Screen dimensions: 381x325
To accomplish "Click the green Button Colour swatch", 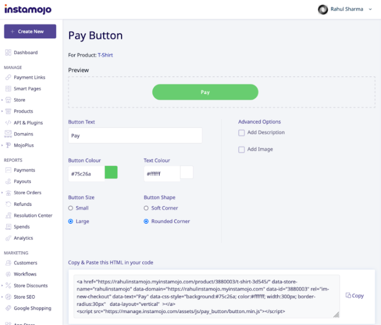I will click(111, 172).
